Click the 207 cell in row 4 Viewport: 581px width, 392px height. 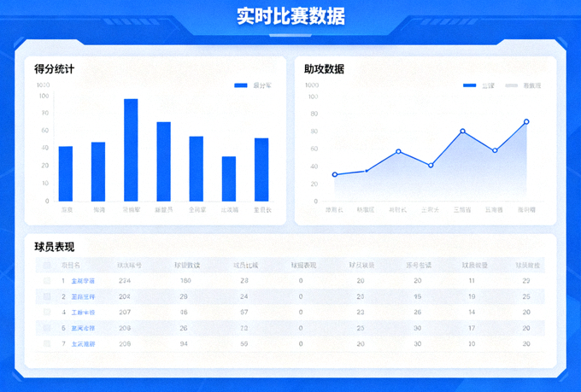tap(125, 313)
